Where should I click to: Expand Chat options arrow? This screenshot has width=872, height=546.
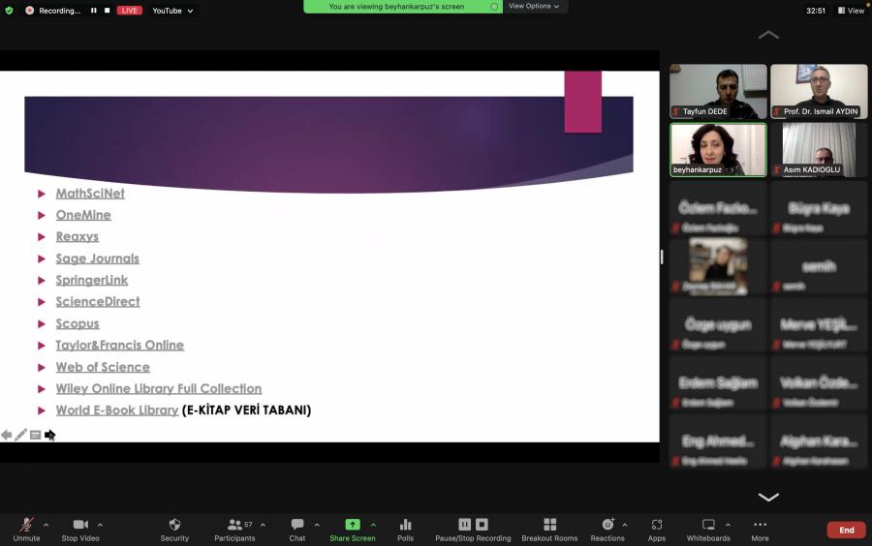coord(317,525)
